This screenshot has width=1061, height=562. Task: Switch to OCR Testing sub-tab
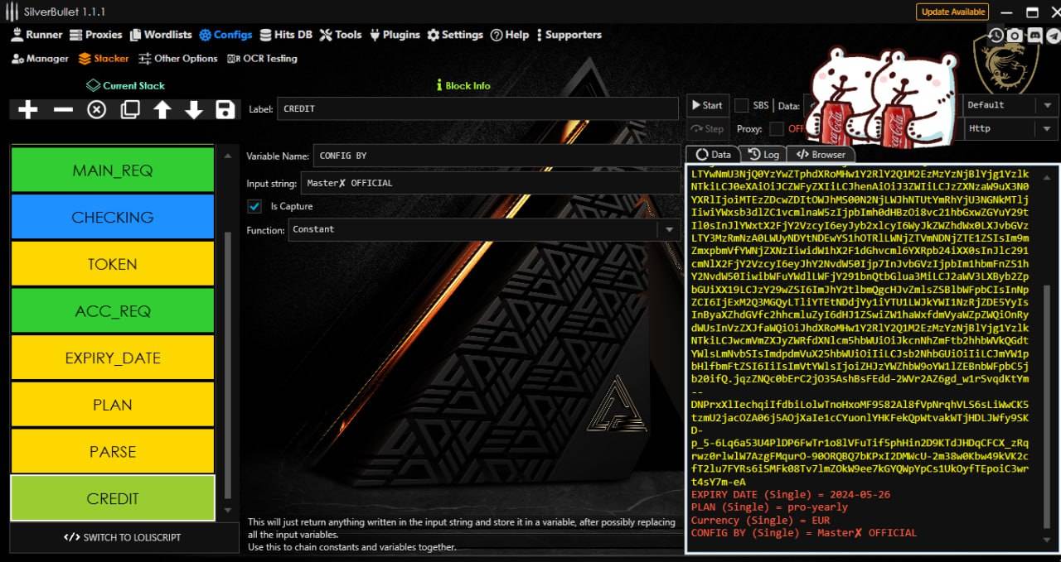tap(262, 59)
